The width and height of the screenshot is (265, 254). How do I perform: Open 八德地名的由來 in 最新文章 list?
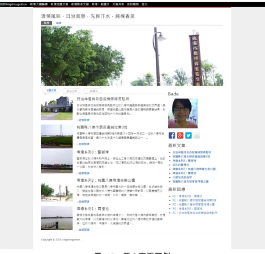point(182,177)
